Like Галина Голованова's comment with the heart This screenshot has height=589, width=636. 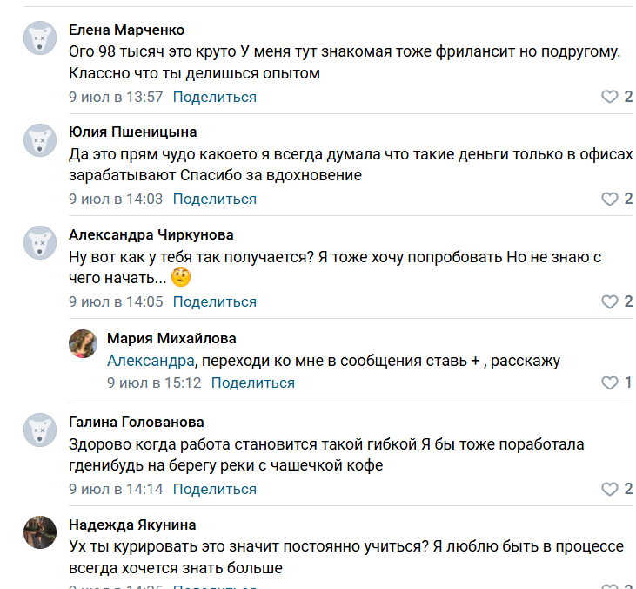[x=610, y=490]
